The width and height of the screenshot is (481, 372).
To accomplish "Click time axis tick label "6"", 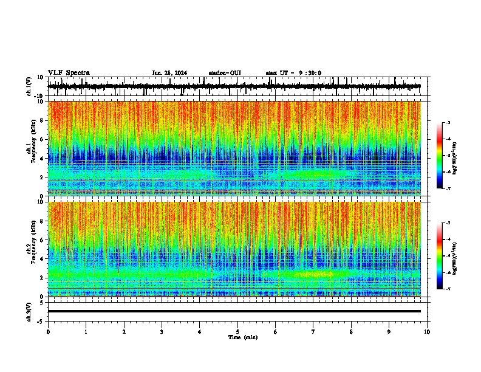I will pos(276,332).
